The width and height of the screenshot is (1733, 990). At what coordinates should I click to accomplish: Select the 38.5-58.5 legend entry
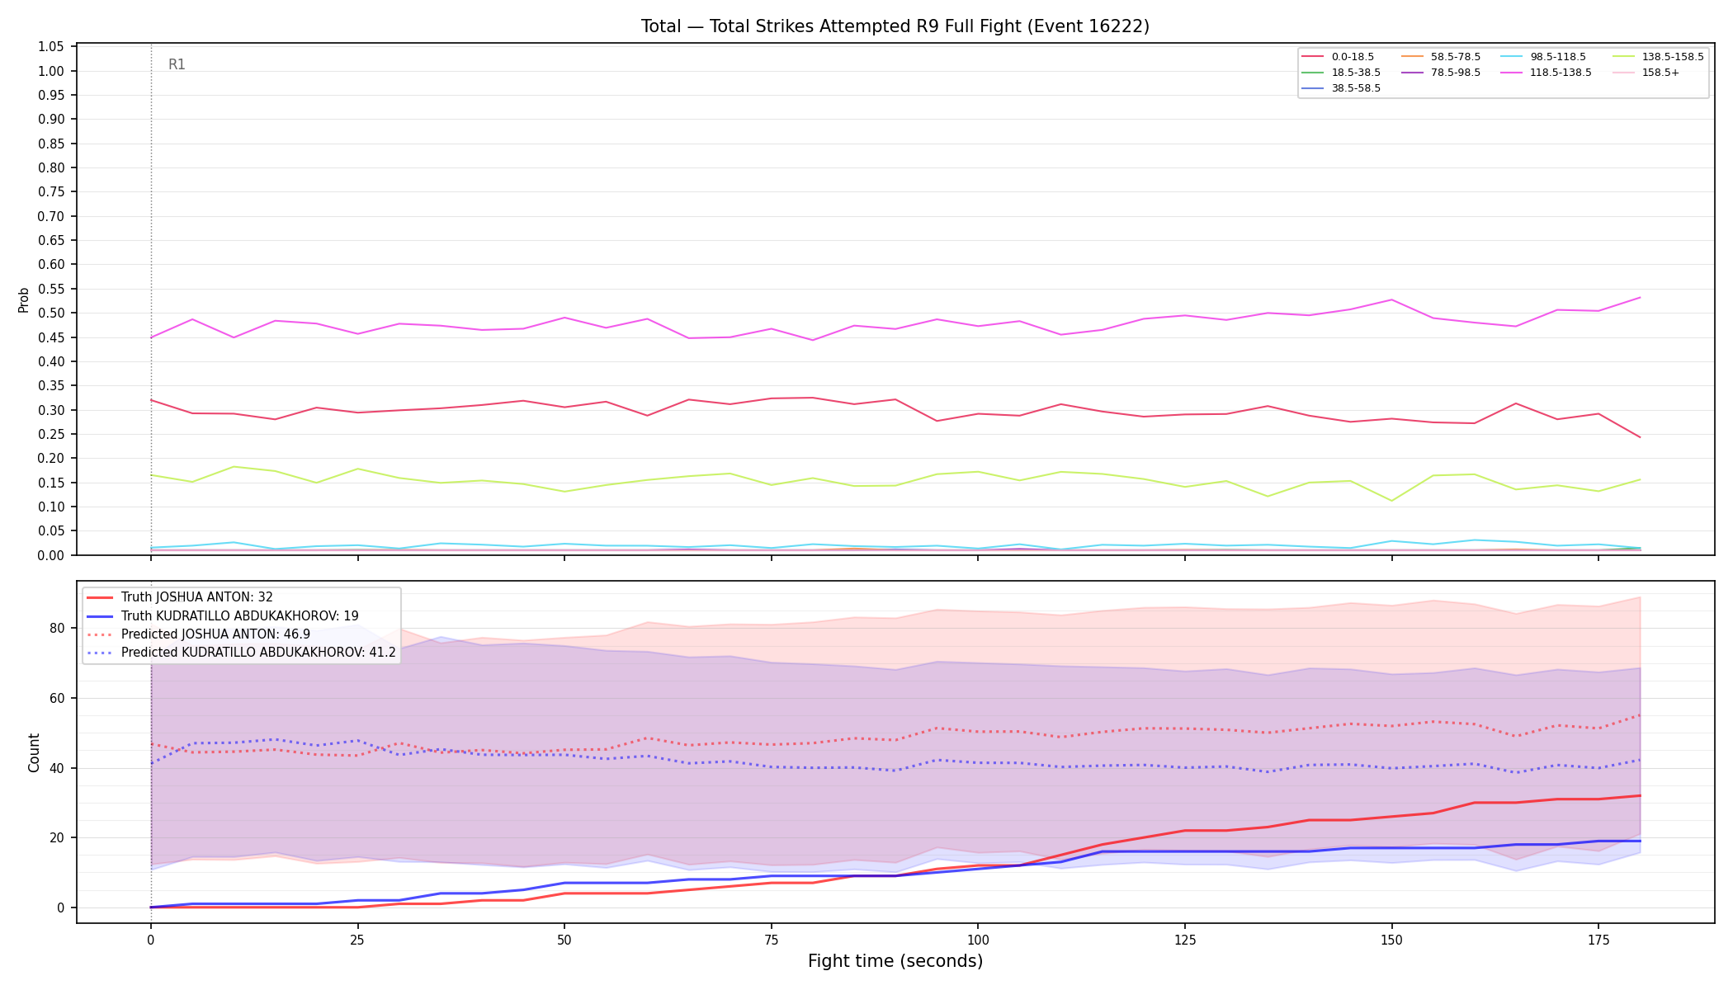tap(1341, 88)
